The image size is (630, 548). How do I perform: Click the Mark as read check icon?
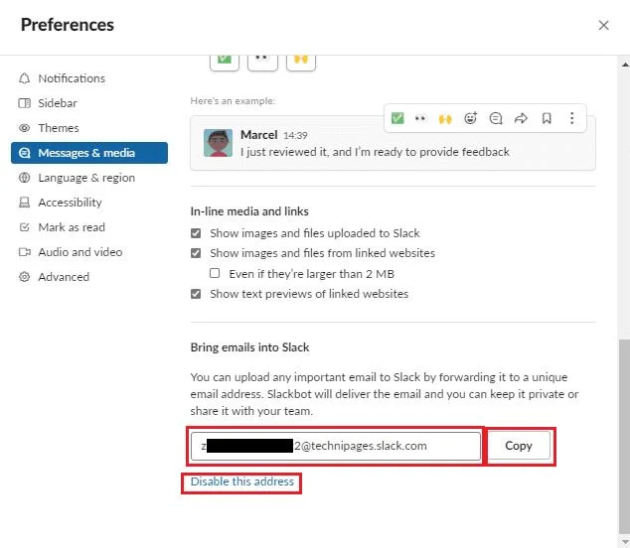[25, 227]
